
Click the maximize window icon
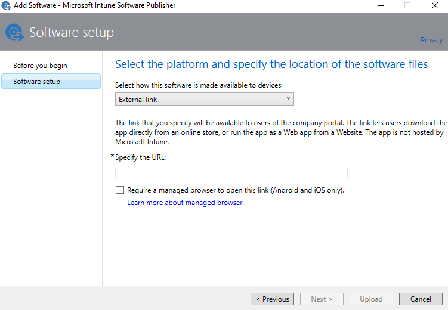click(407, 5)
